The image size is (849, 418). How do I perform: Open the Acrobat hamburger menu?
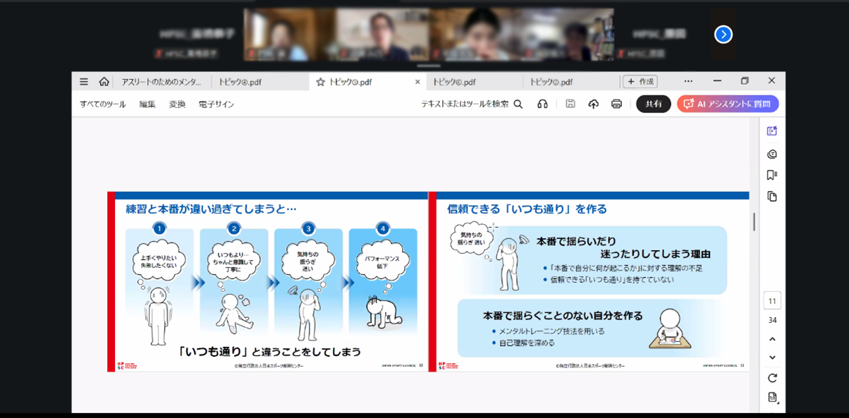coord(84,82)
